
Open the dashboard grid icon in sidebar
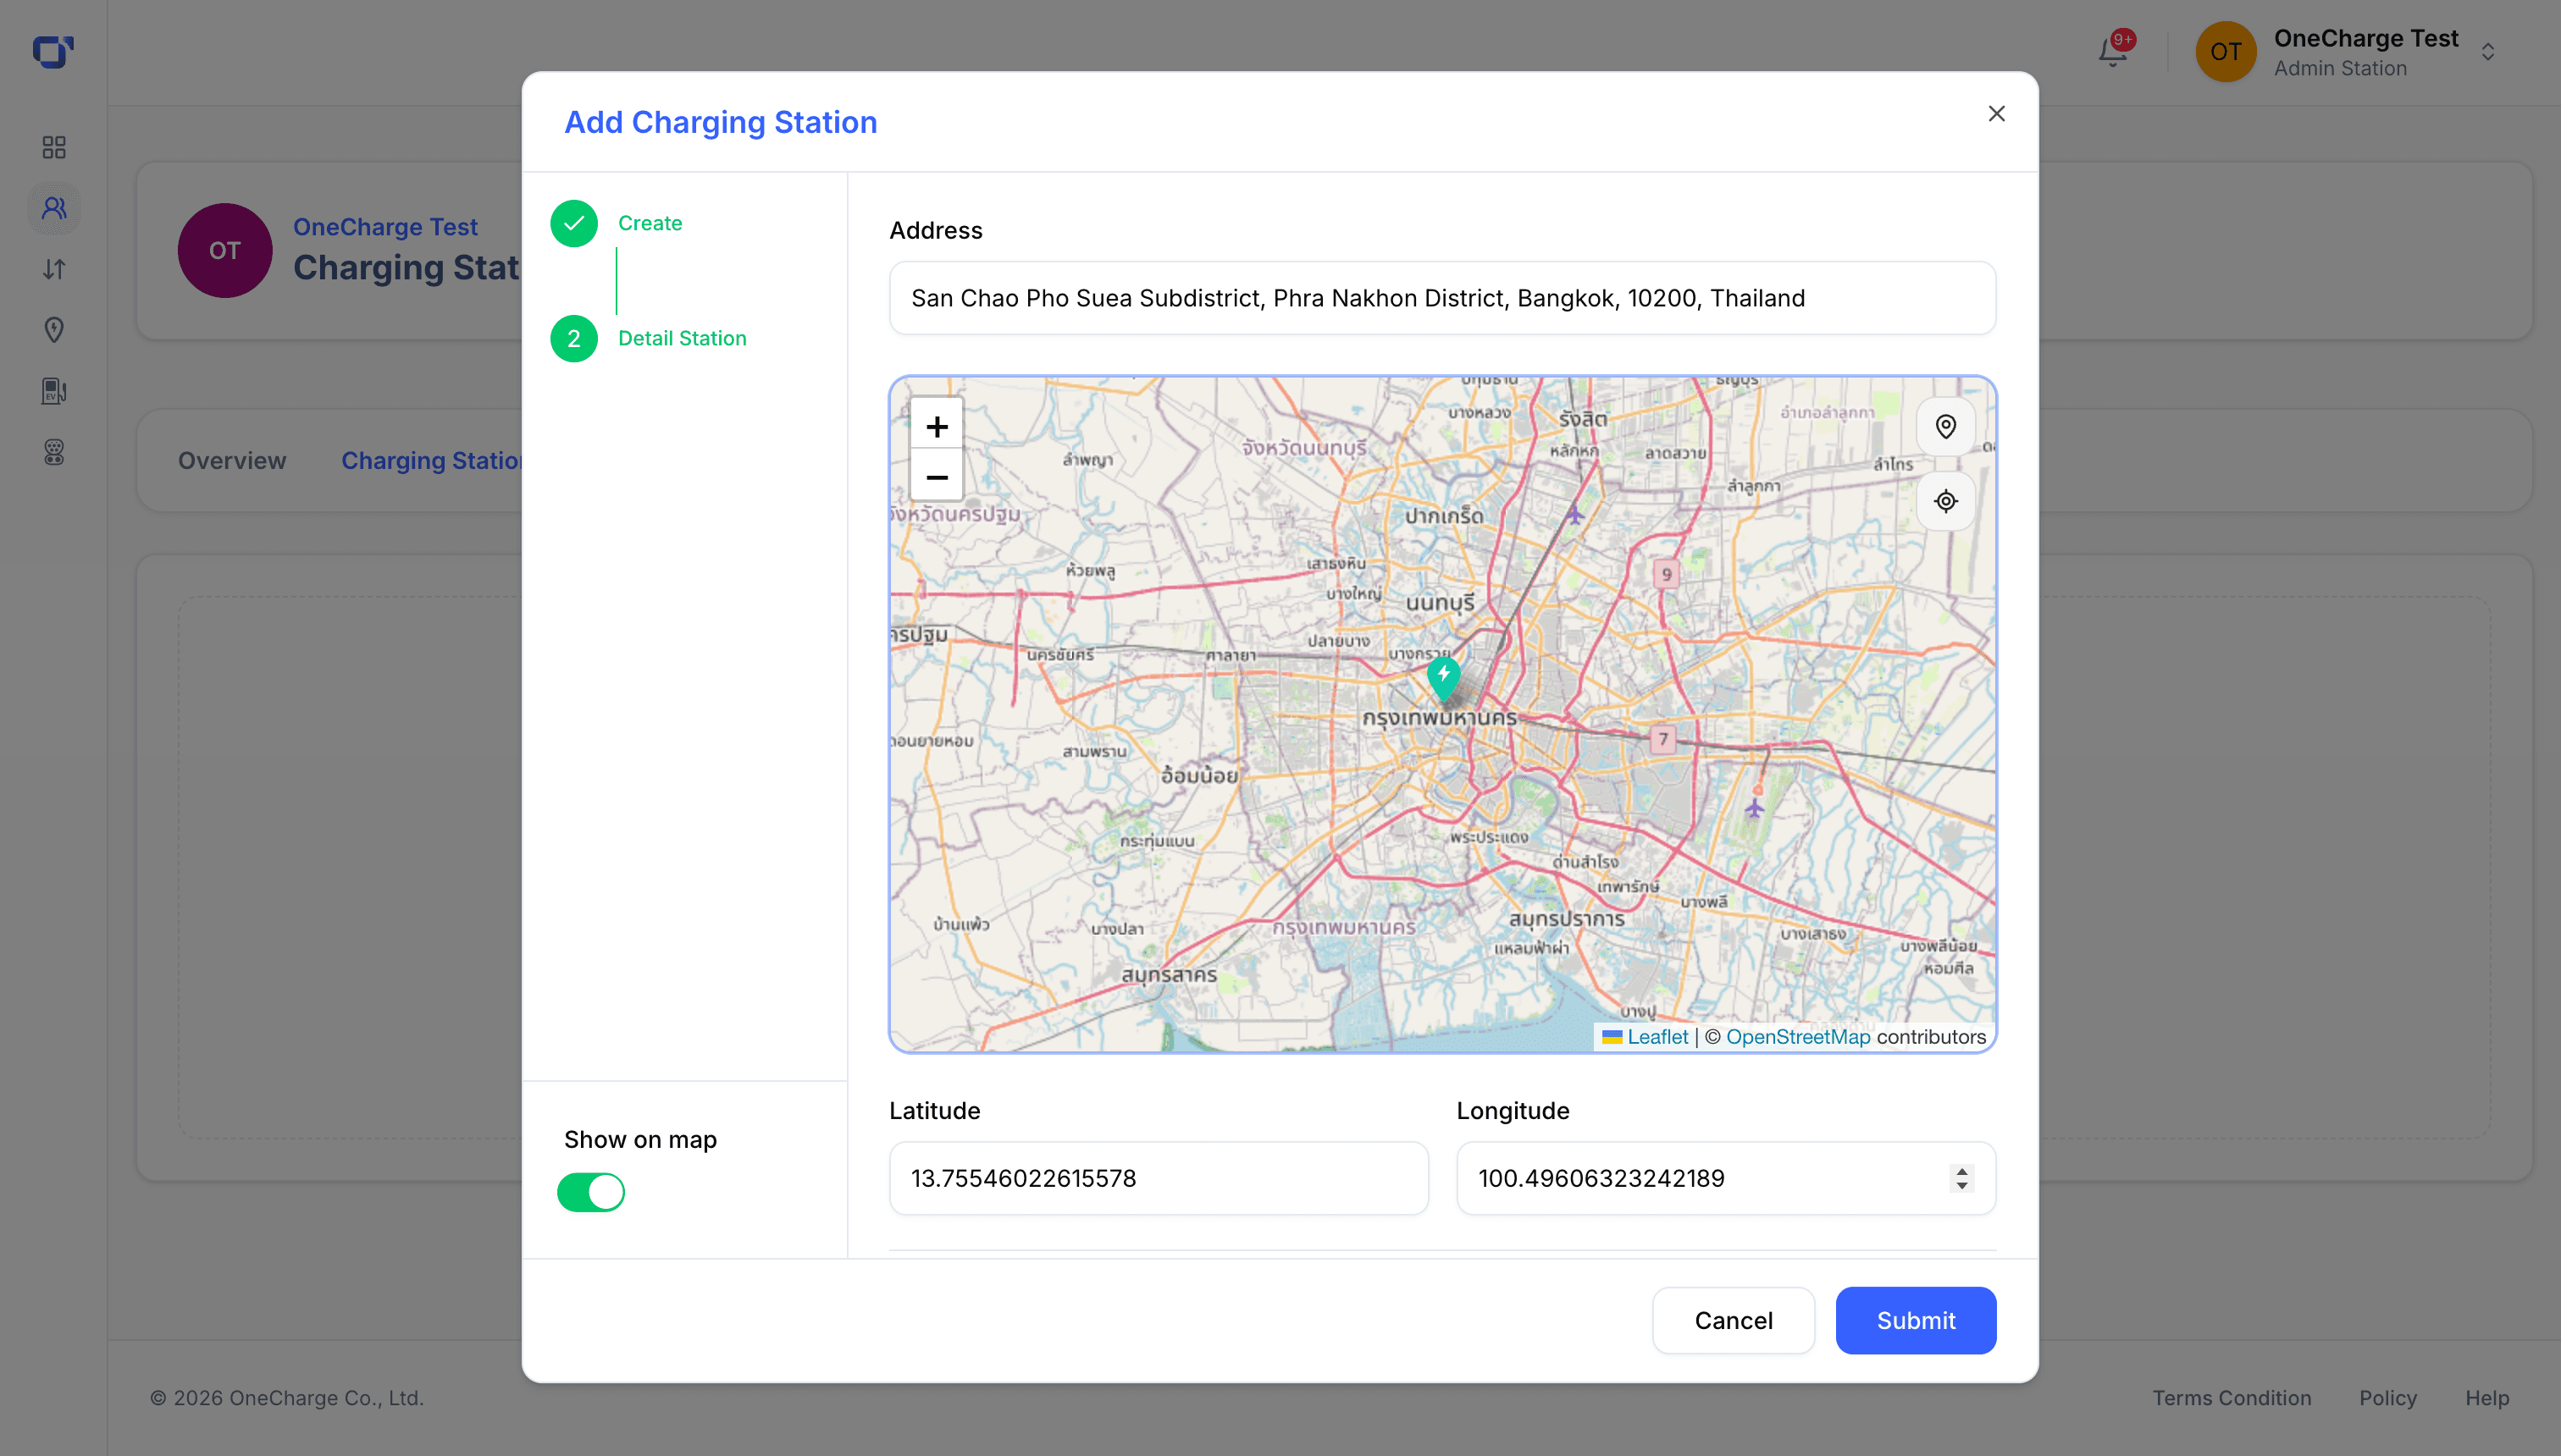pos(54,147)
